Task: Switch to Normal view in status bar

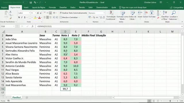Action: click(149, 101)
